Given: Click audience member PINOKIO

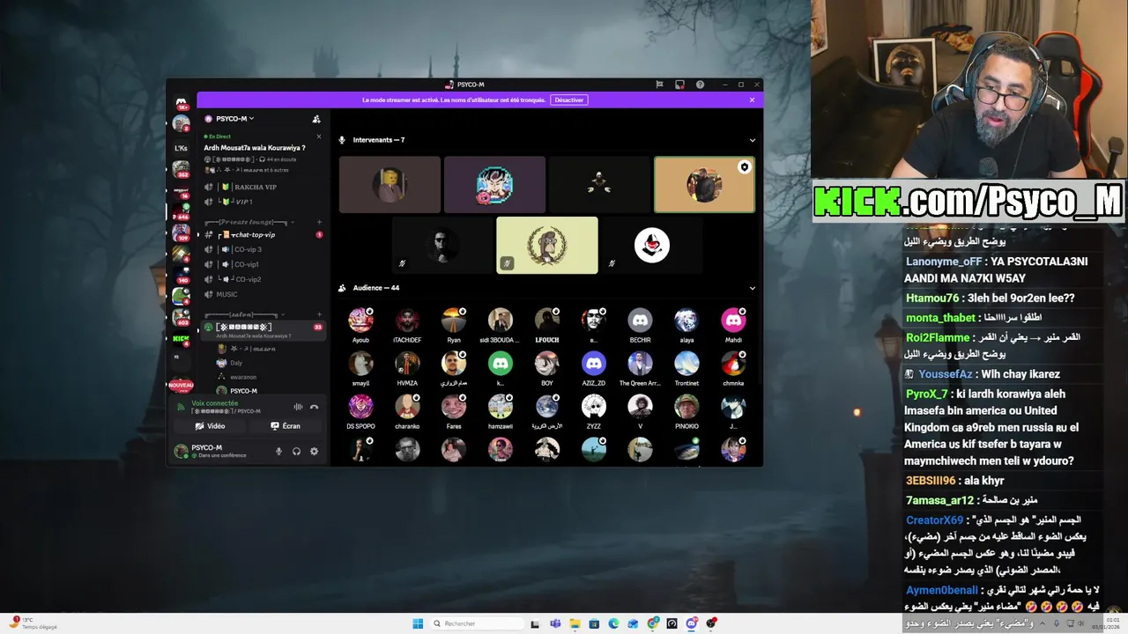Looking at the screenshot, I should (686, 412).
